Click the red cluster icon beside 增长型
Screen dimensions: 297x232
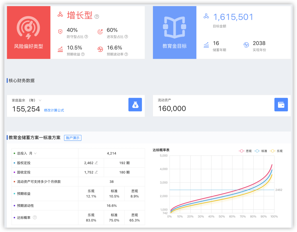[60, 14]
